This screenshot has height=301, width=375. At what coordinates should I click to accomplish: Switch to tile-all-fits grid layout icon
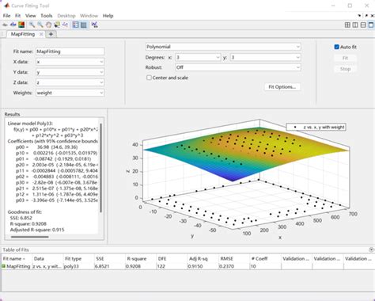click(347, 25)
